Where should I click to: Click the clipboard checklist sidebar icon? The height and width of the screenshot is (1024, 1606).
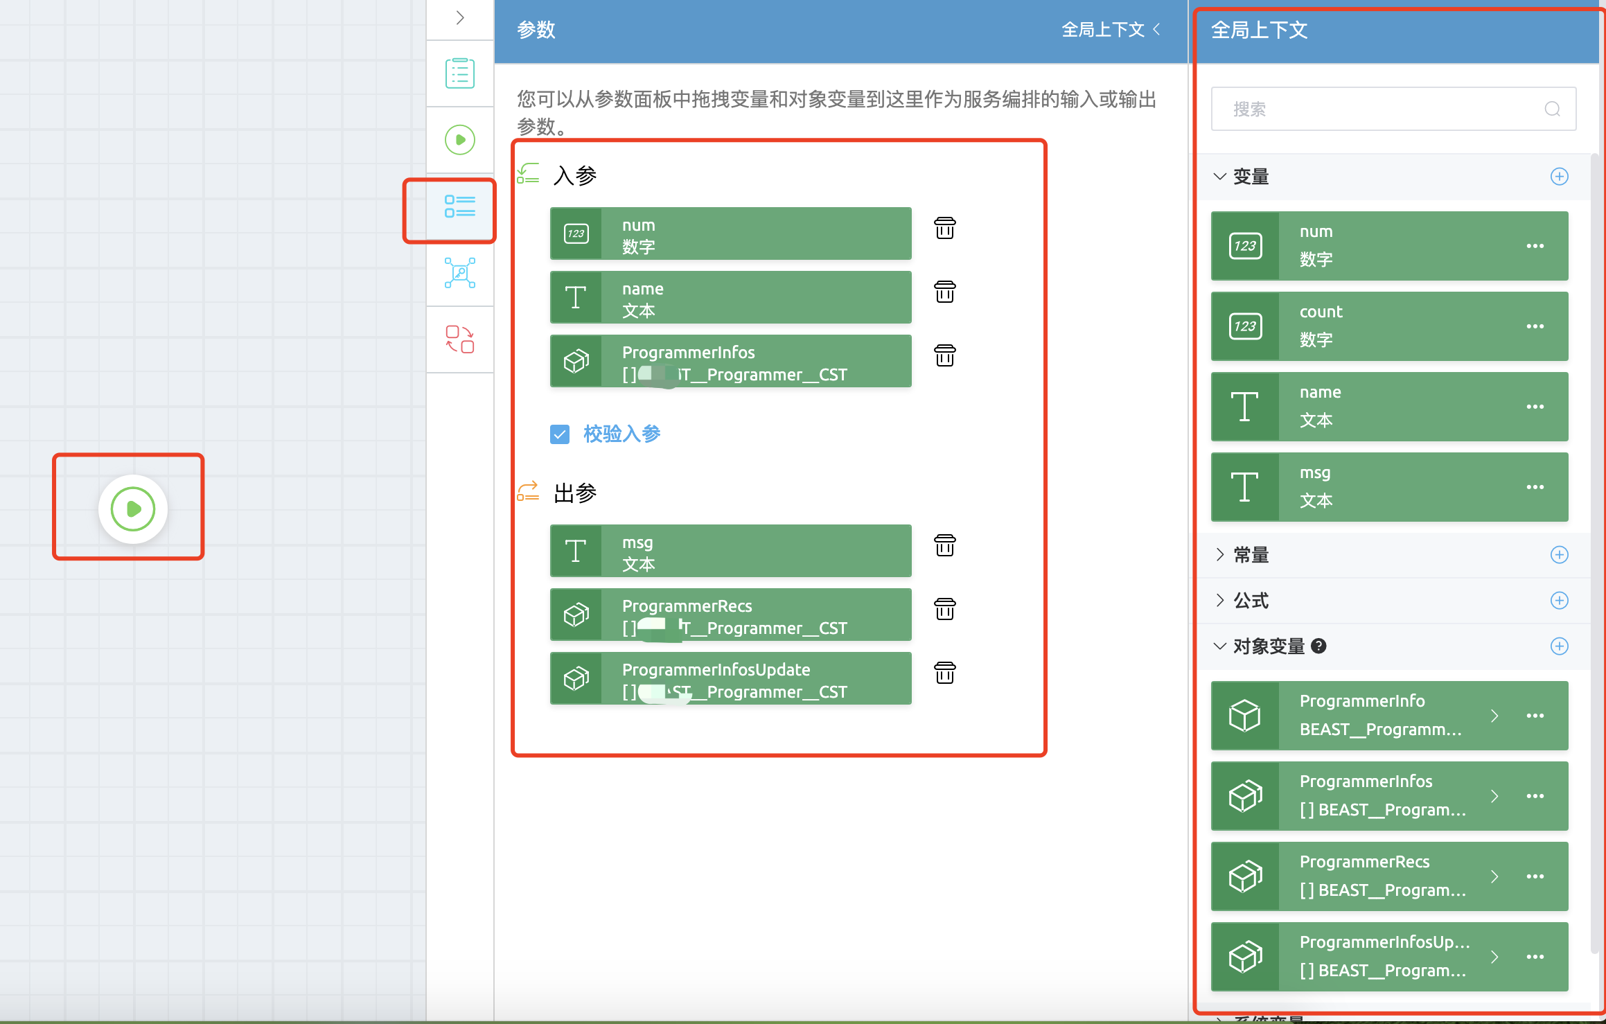coord(459,73)
